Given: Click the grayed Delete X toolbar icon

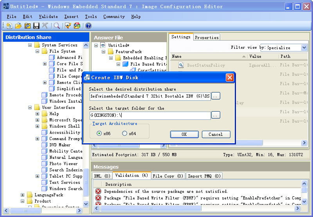Looking at the screenshot, I should (45, 26).
